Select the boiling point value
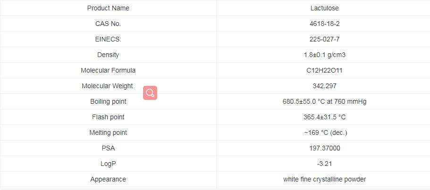The image size is (430, 190). [324, 101]
